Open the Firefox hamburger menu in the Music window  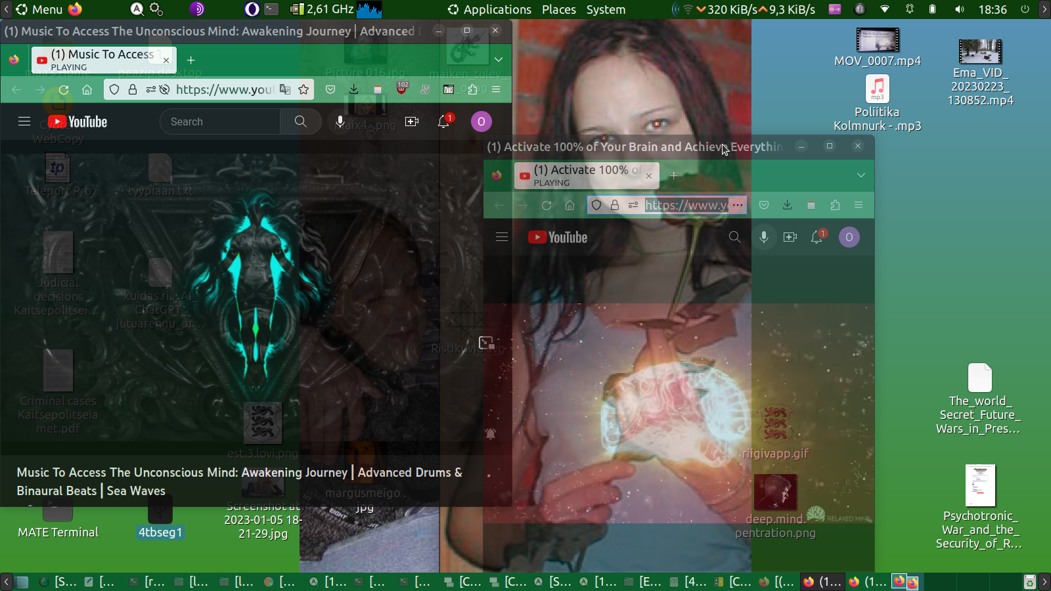[496, 89]
